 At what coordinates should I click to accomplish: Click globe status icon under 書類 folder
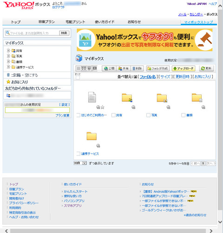point(203,107)
